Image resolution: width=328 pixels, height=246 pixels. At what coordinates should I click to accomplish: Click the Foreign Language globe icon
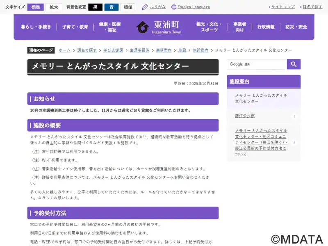click(x=174, y=7)
